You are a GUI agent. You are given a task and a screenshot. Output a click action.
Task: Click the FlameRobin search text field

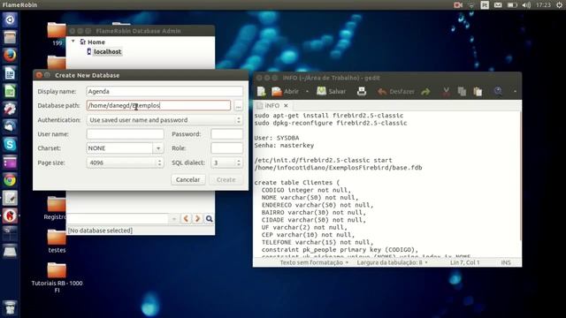click(x=118, y=218)
